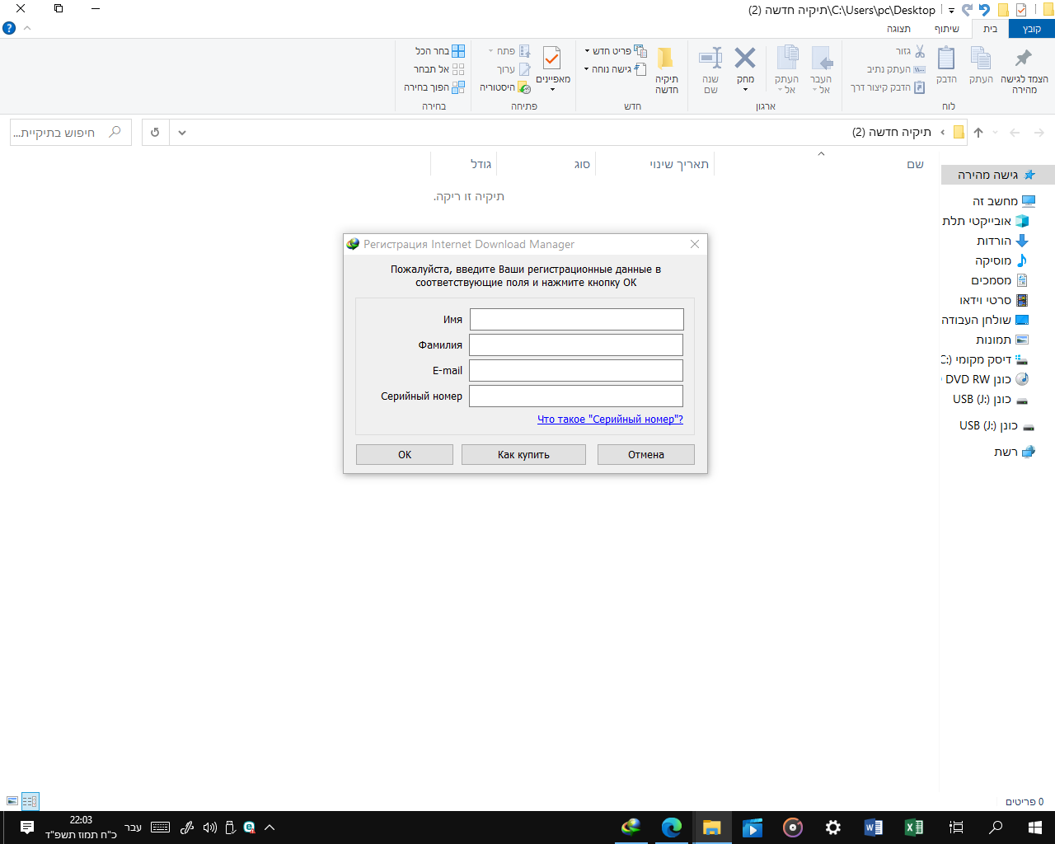Click Invert selection (הפוך בחירה)
The image size is (1055, 844).
point(434,87)
